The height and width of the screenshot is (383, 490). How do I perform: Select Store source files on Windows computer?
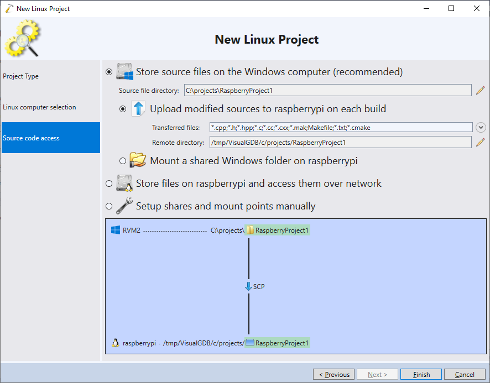[109, 72]
